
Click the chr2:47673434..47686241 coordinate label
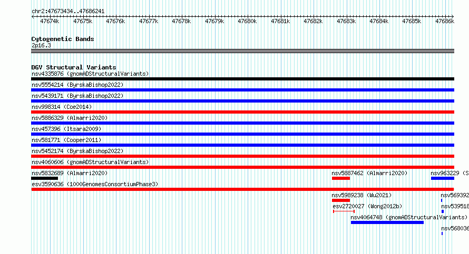68,12
